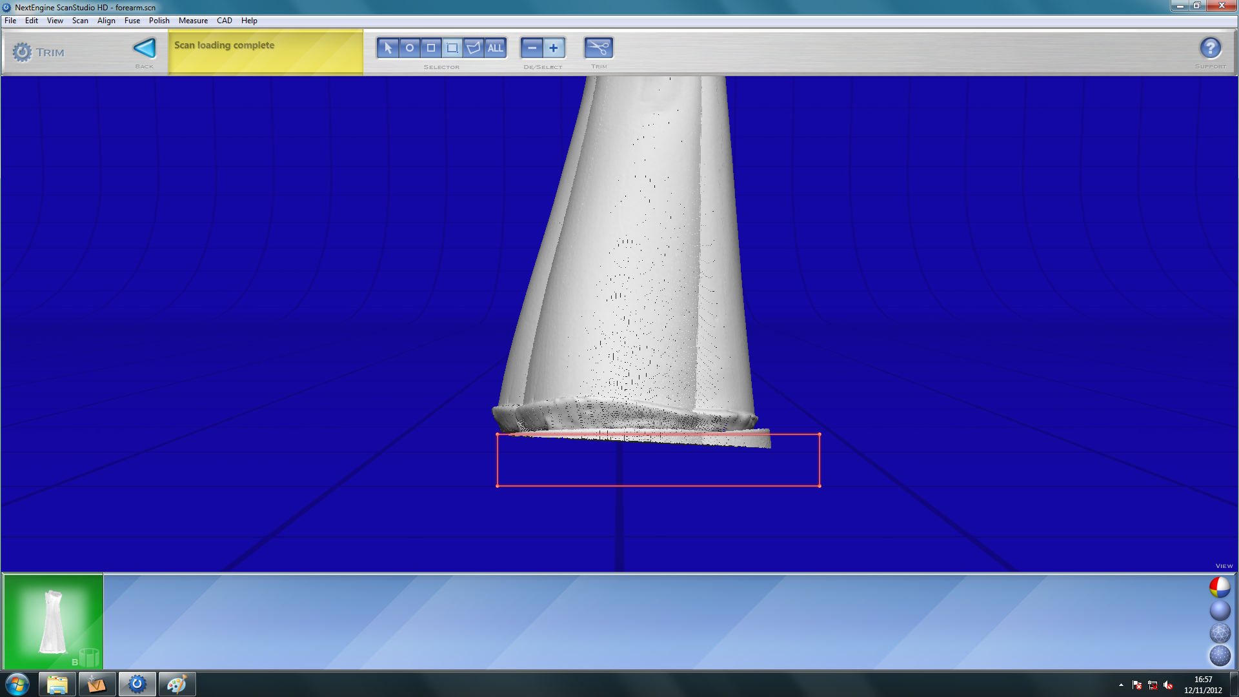Image resolution: width=1239 pixels, height=697 pixels.
Task: Apply Trim with the scissors icon
Action: tap(598, 47)
